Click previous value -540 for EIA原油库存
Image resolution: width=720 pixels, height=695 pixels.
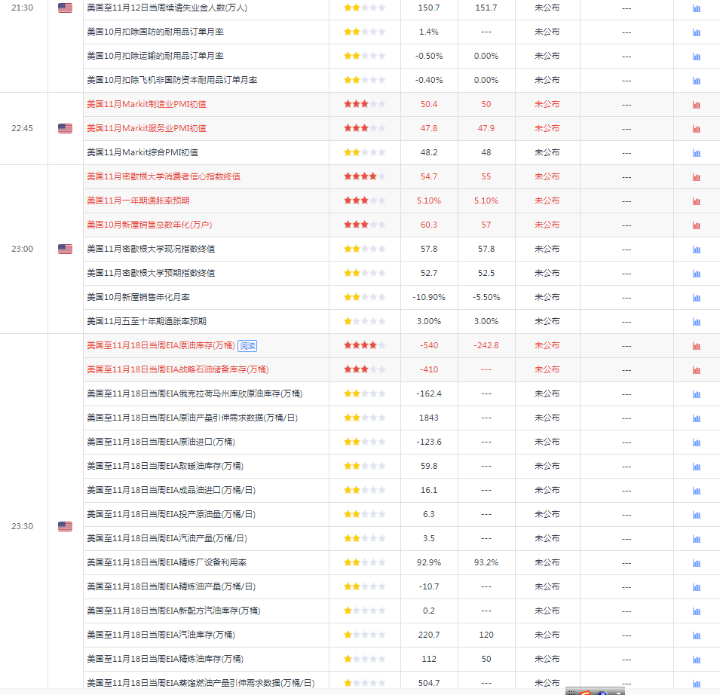tap(429, 345)
